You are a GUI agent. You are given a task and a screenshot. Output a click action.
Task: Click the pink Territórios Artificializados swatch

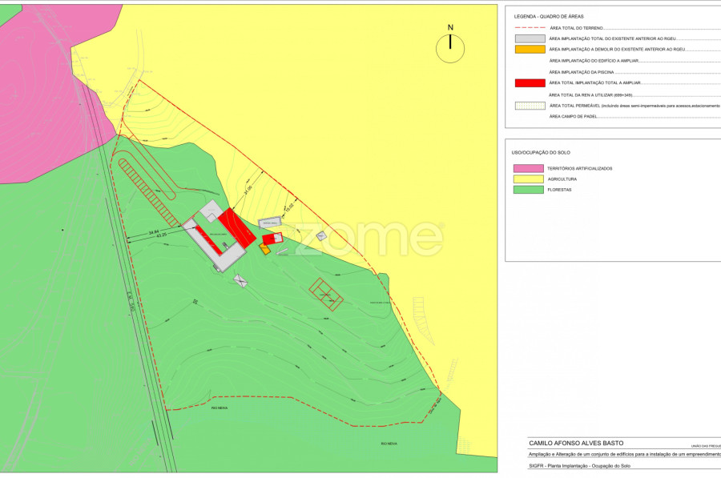[x=528, y=168]
